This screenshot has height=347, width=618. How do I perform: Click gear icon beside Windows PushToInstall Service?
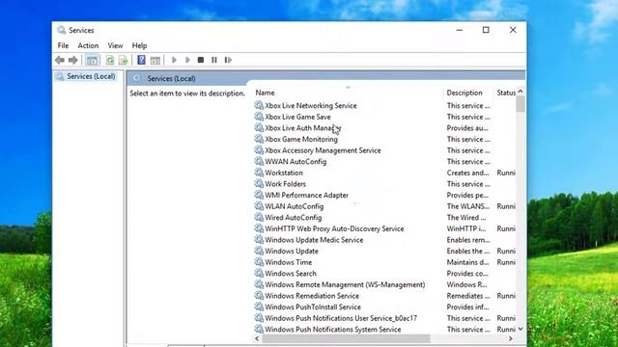coord(259,307)
